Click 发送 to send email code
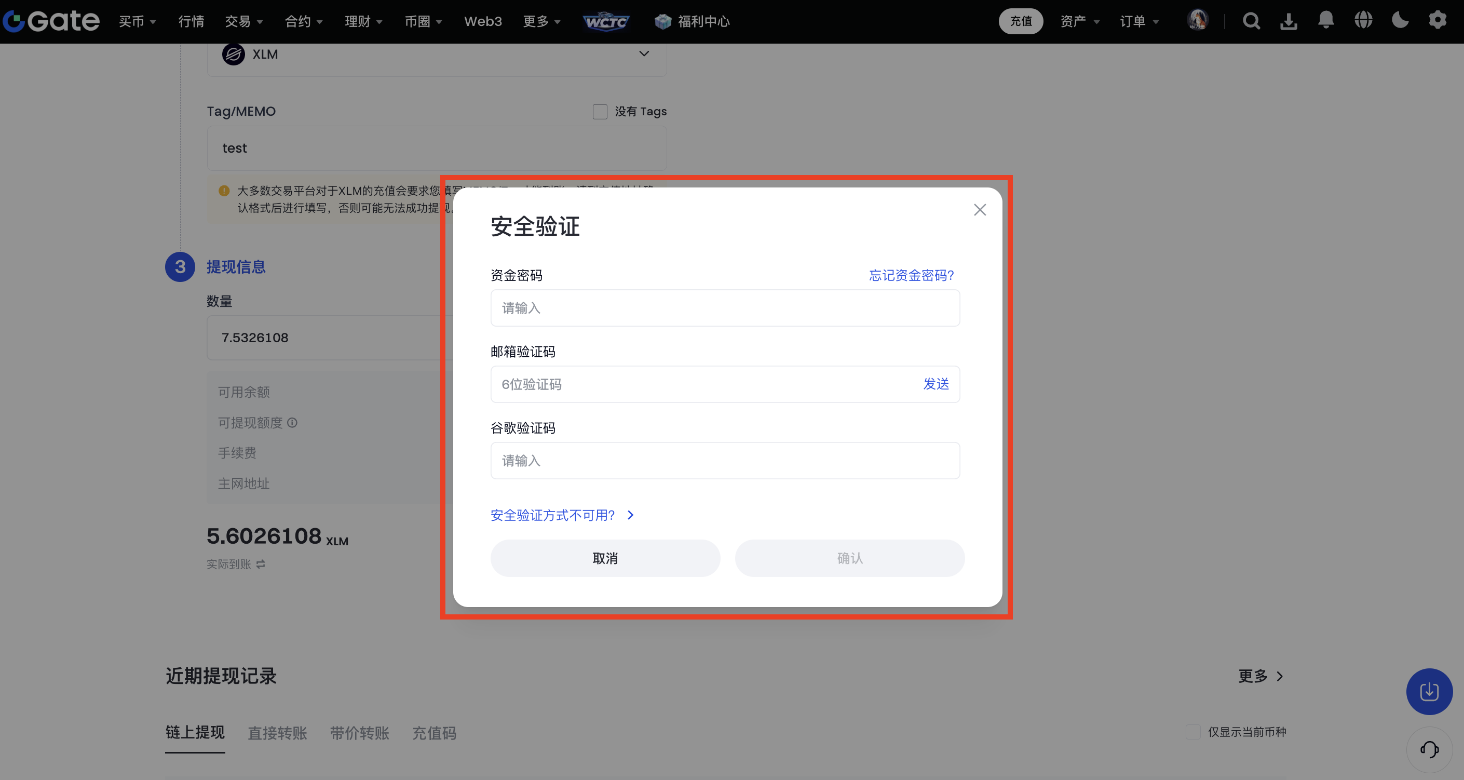 936,384
